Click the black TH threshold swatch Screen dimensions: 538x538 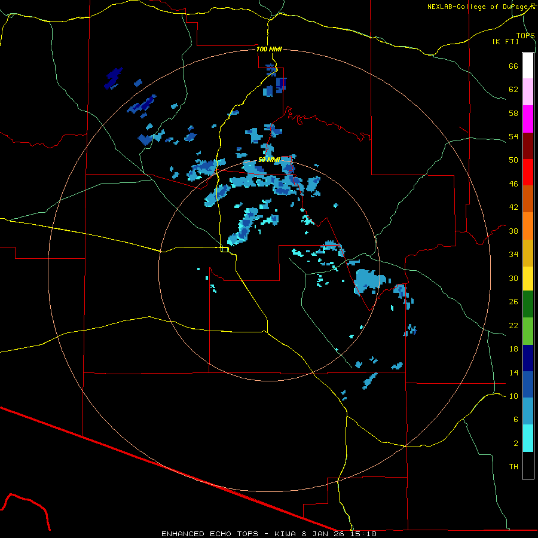pyautogui.click(x=528, y=465)
